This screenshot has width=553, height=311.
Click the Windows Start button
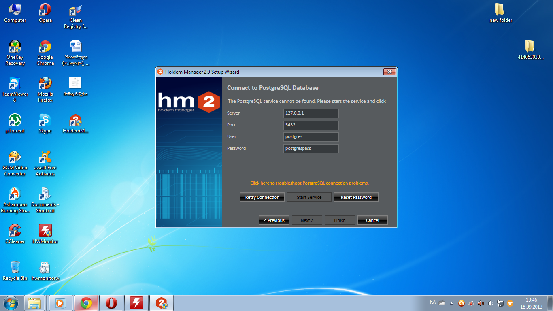click(x=11, y=303)
